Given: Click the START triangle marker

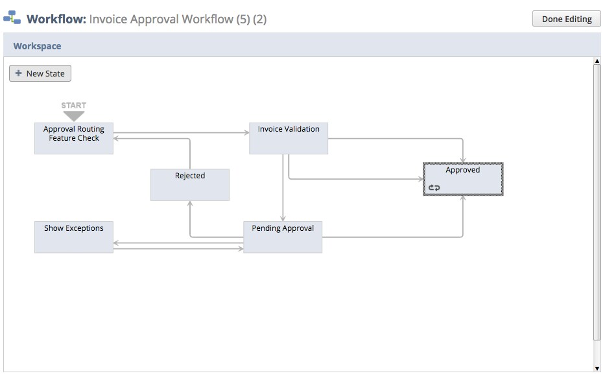Looking at the screenshot, I should [74, 116].
